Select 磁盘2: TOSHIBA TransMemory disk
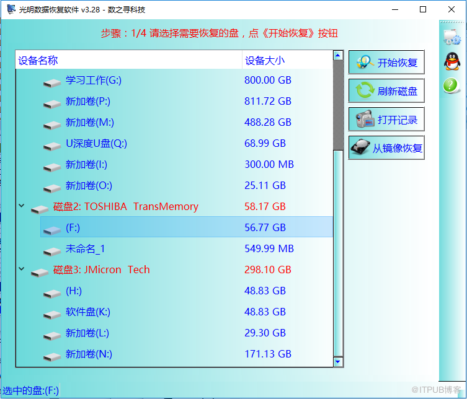This screenshot has height=399, width=467. pos(126,206)
